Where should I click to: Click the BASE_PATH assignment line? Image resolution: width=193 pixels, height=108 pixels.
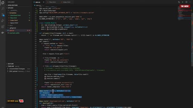point(61,17)
